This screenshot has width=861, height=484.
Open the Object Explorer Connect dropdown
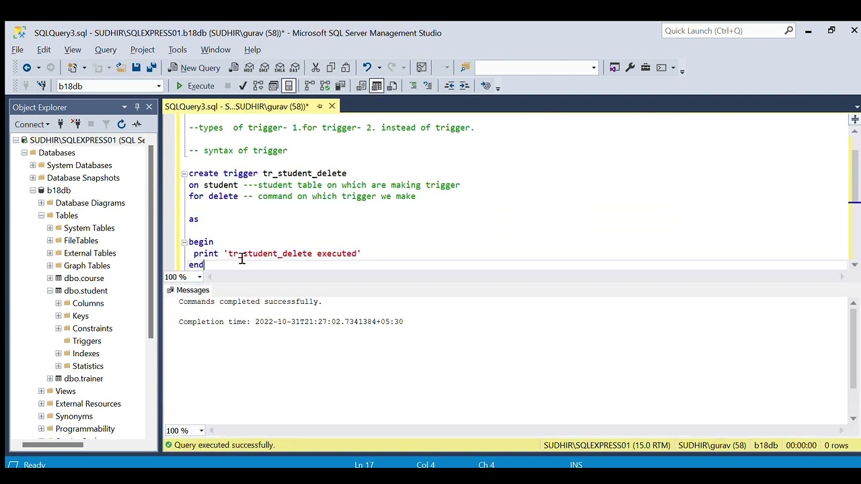coord(32,124)
